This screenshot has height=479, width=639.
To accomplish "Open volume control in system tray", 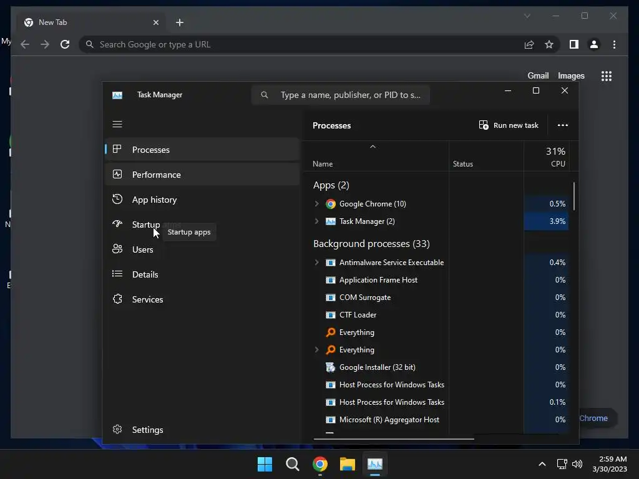I will pos(577,464).
